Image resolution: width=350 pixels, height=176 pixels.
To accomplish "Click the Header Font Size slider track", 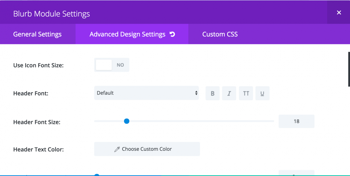I will [x=184, y=121].
